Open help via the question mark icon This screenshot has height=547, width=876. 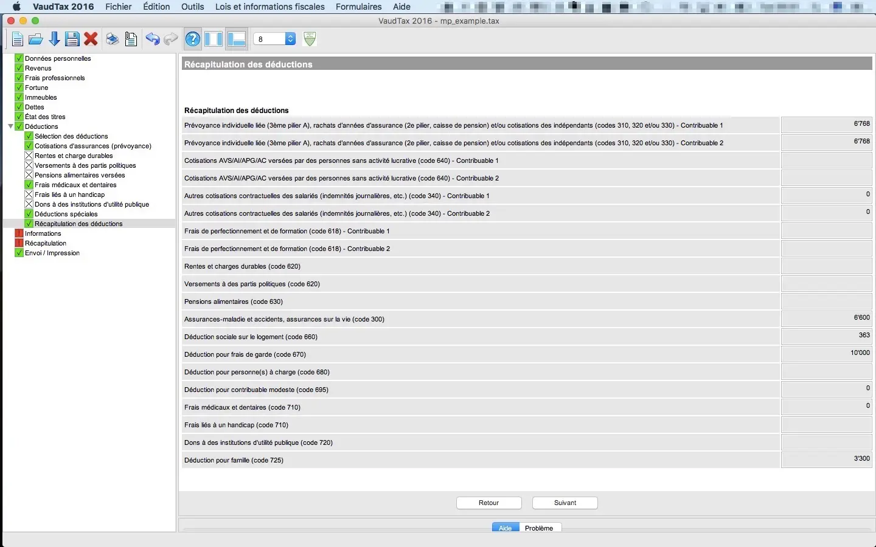[193, 40]
